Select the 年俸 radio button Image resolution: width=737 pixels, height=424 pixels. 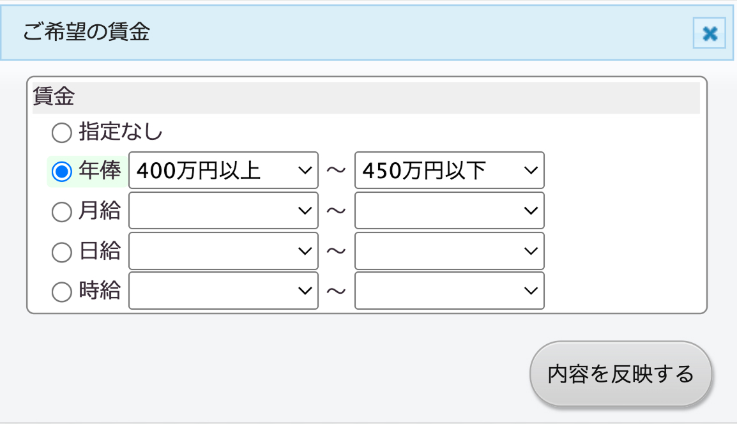[x=61, y=171]
